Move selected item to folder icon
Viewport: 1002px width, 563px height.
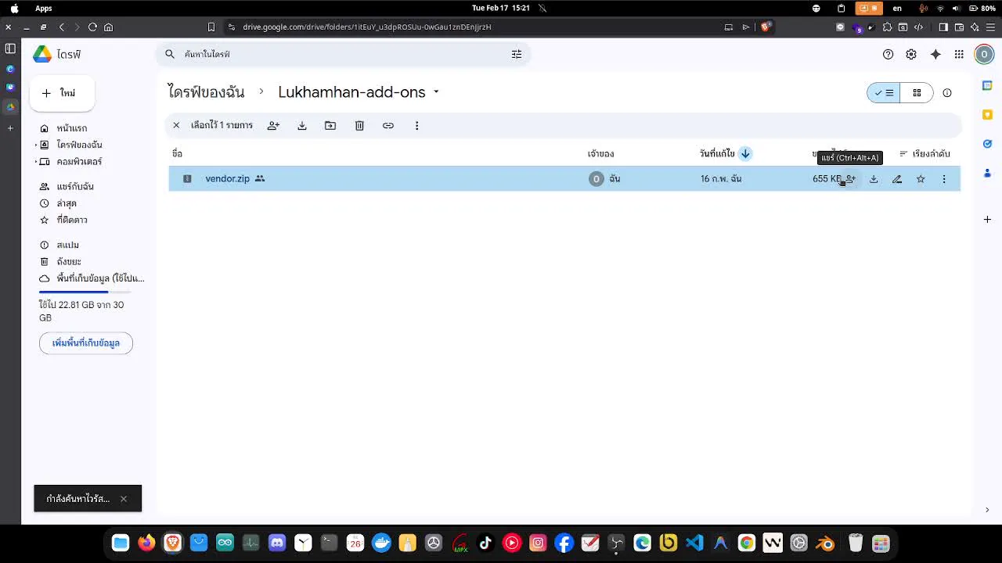pos(330,125)
